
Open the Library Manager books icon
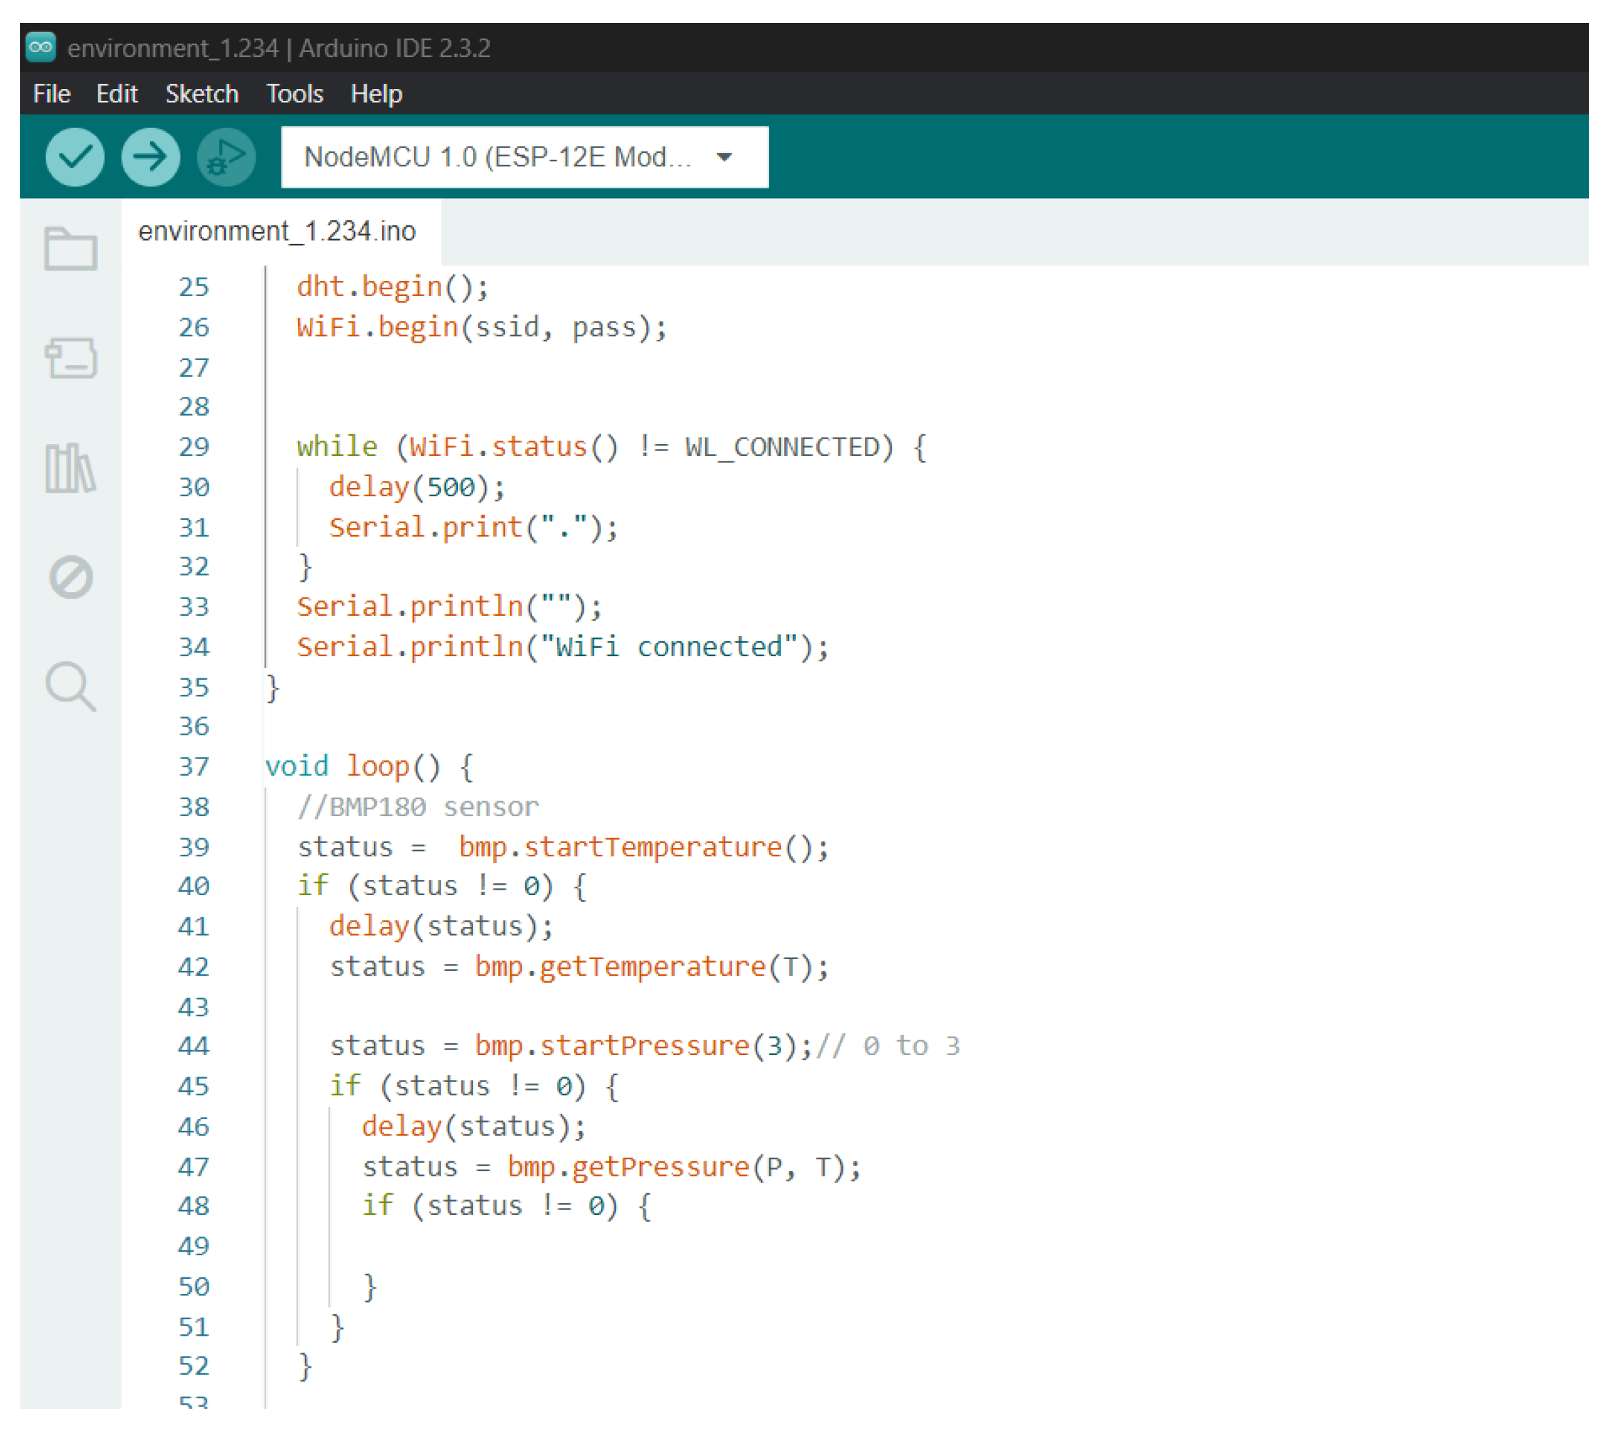click(x=71, y=468)
